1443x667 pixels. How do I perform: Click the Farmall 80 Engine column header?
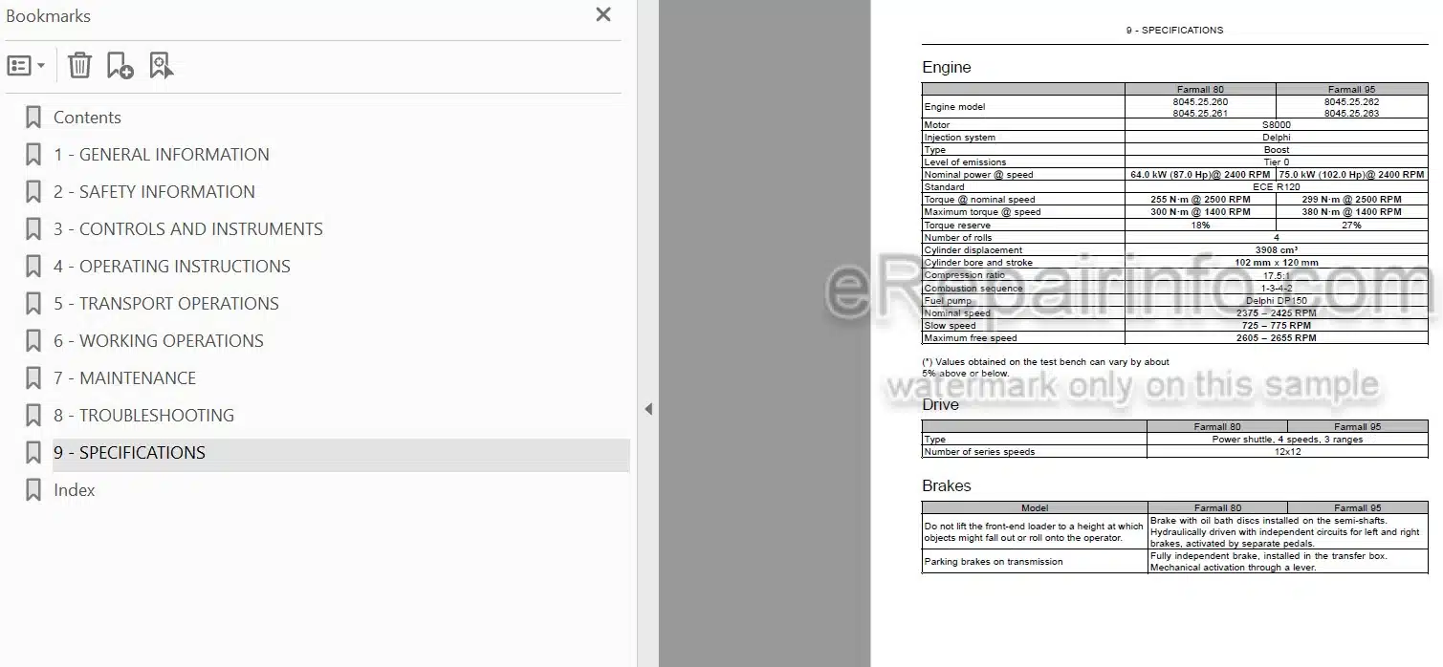point(1200,90)
